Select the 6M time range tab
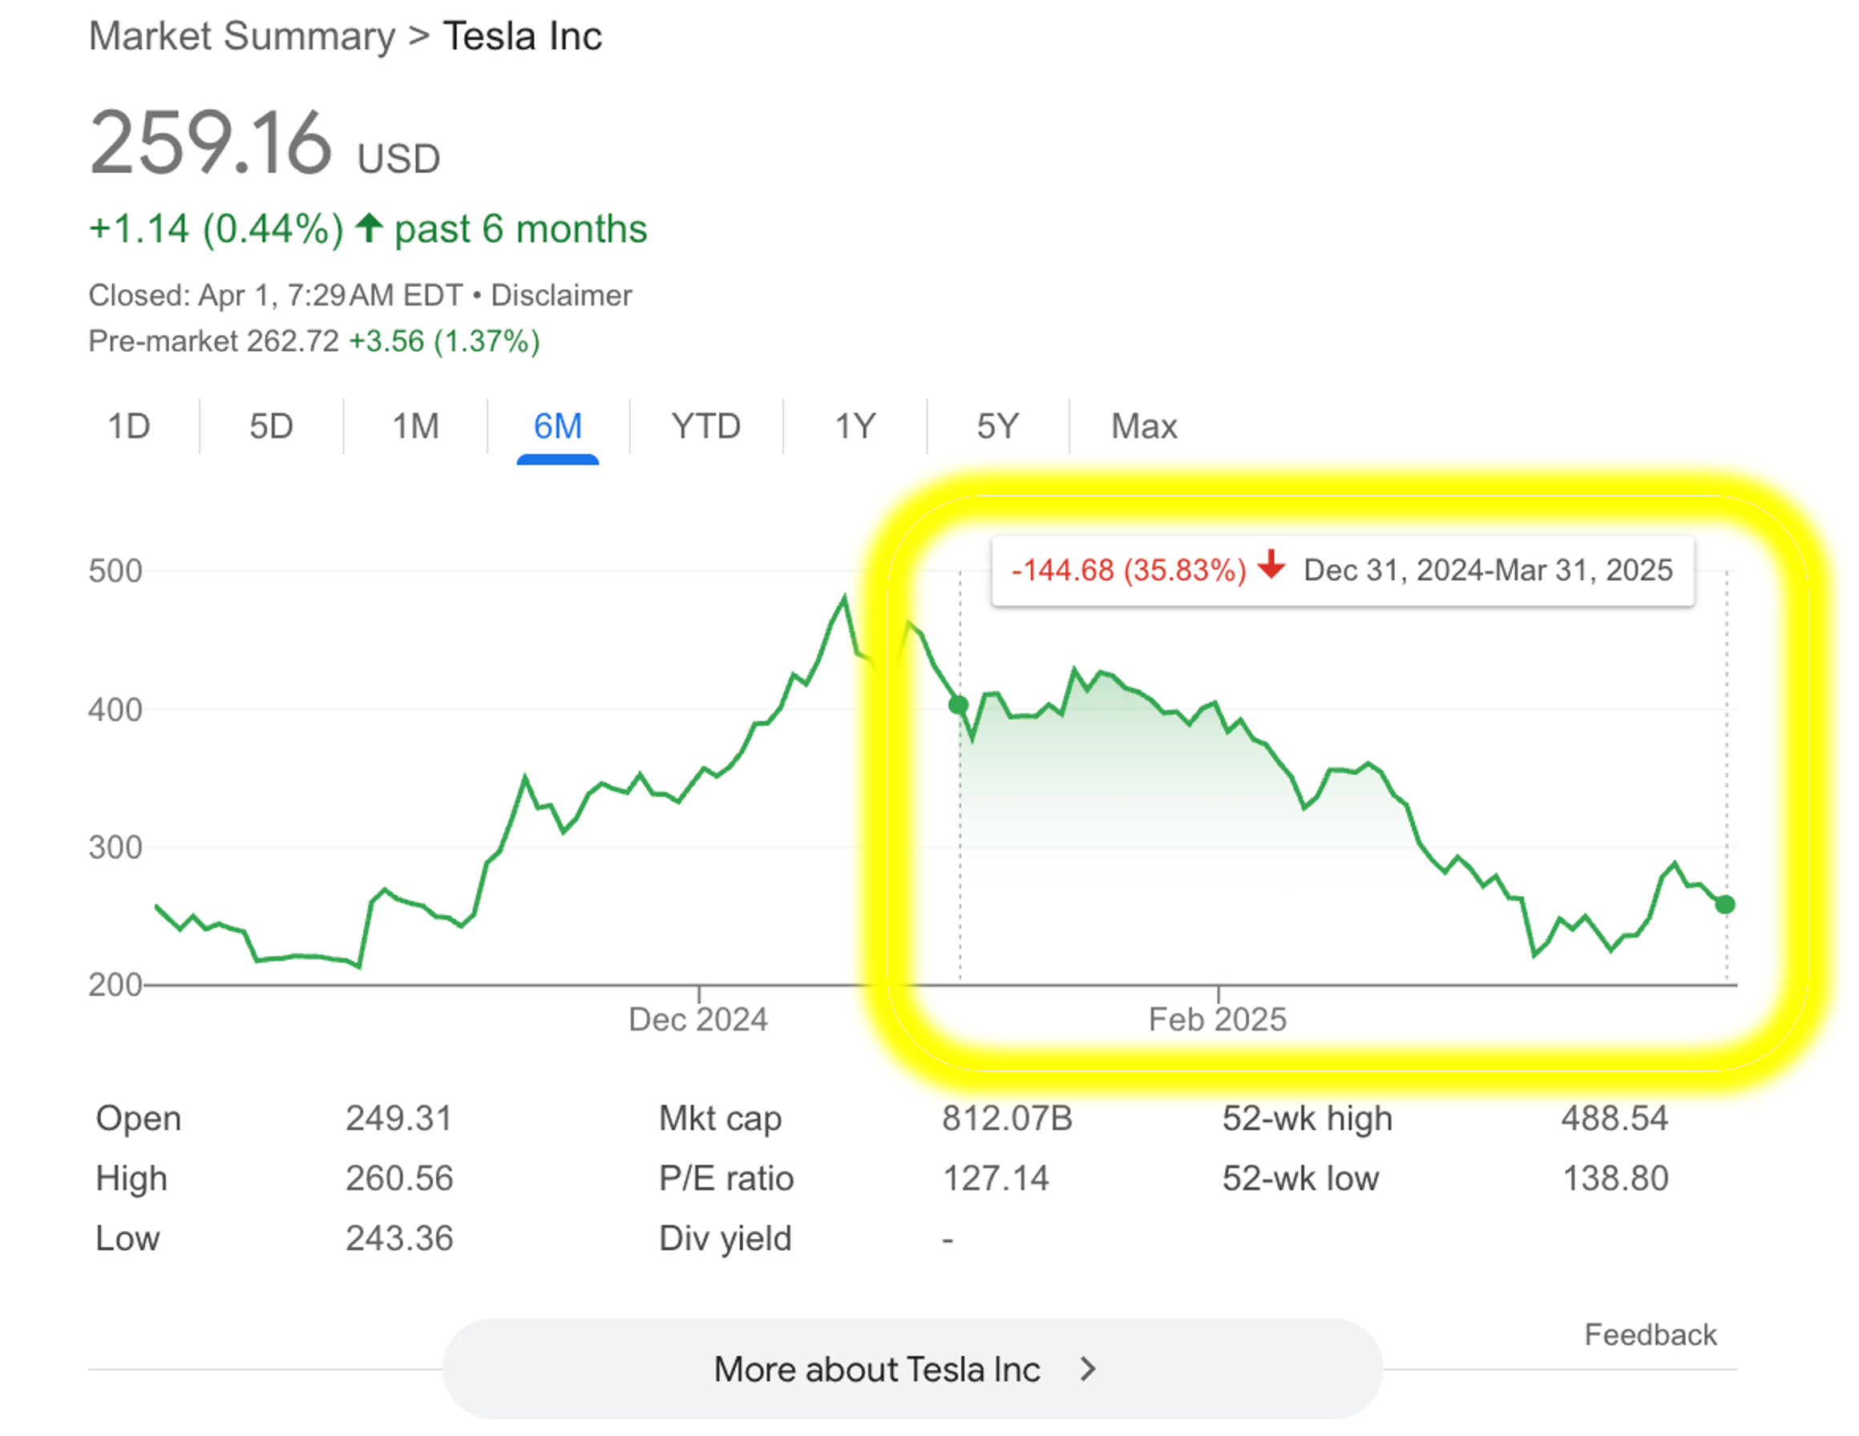The height and width of the screenshot is (1436, 1859). tap(557, 426)
